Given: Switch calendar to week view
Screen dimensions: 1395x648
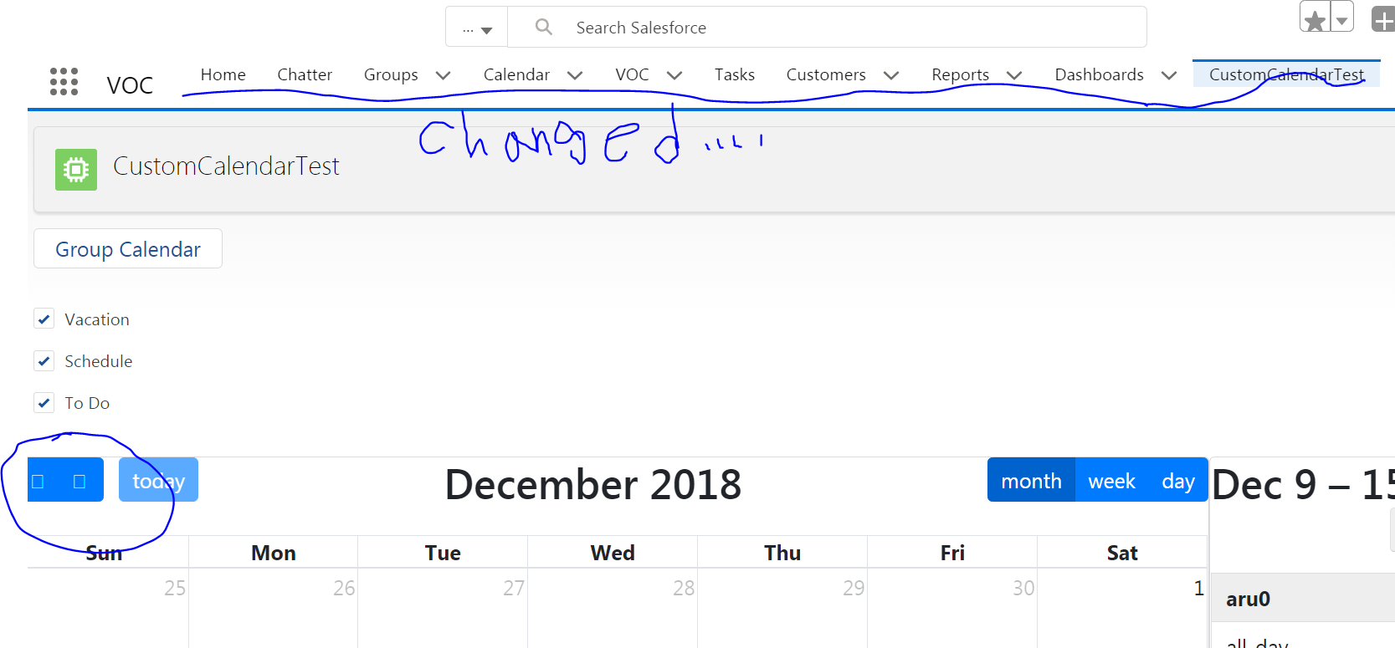Looking at the screenshot, I should point(1111,481).
